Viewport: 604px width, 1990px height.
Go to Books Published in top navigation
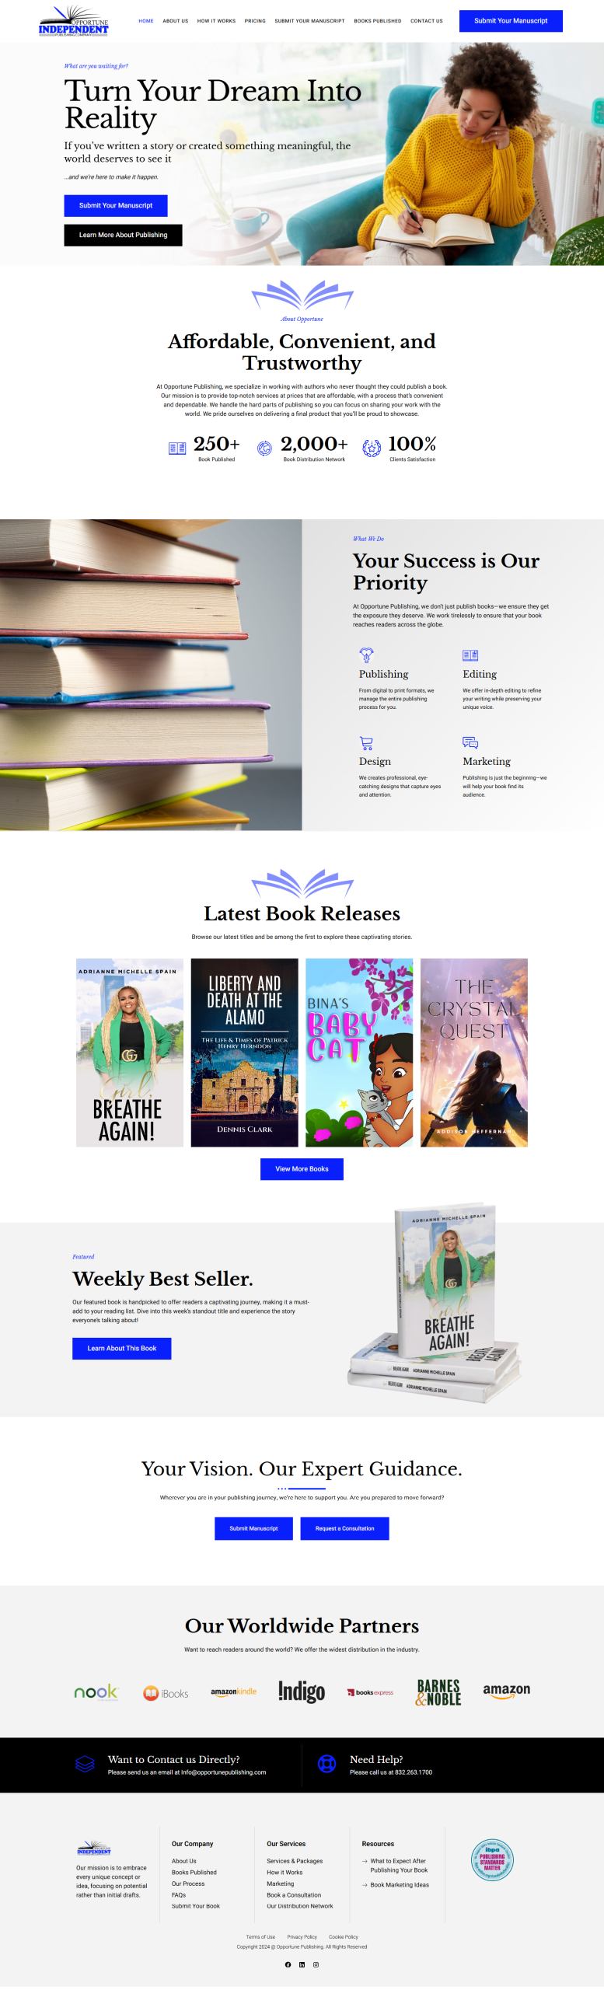point(378,21)
